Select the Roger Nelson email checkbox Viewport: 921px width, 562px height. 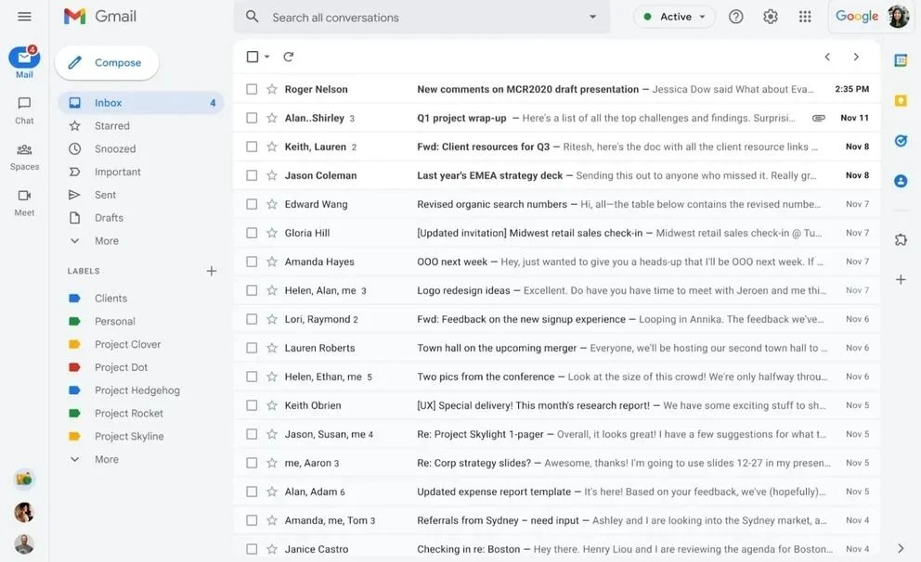252,89
